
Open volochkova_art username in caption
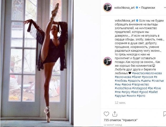tap(125, 21)
